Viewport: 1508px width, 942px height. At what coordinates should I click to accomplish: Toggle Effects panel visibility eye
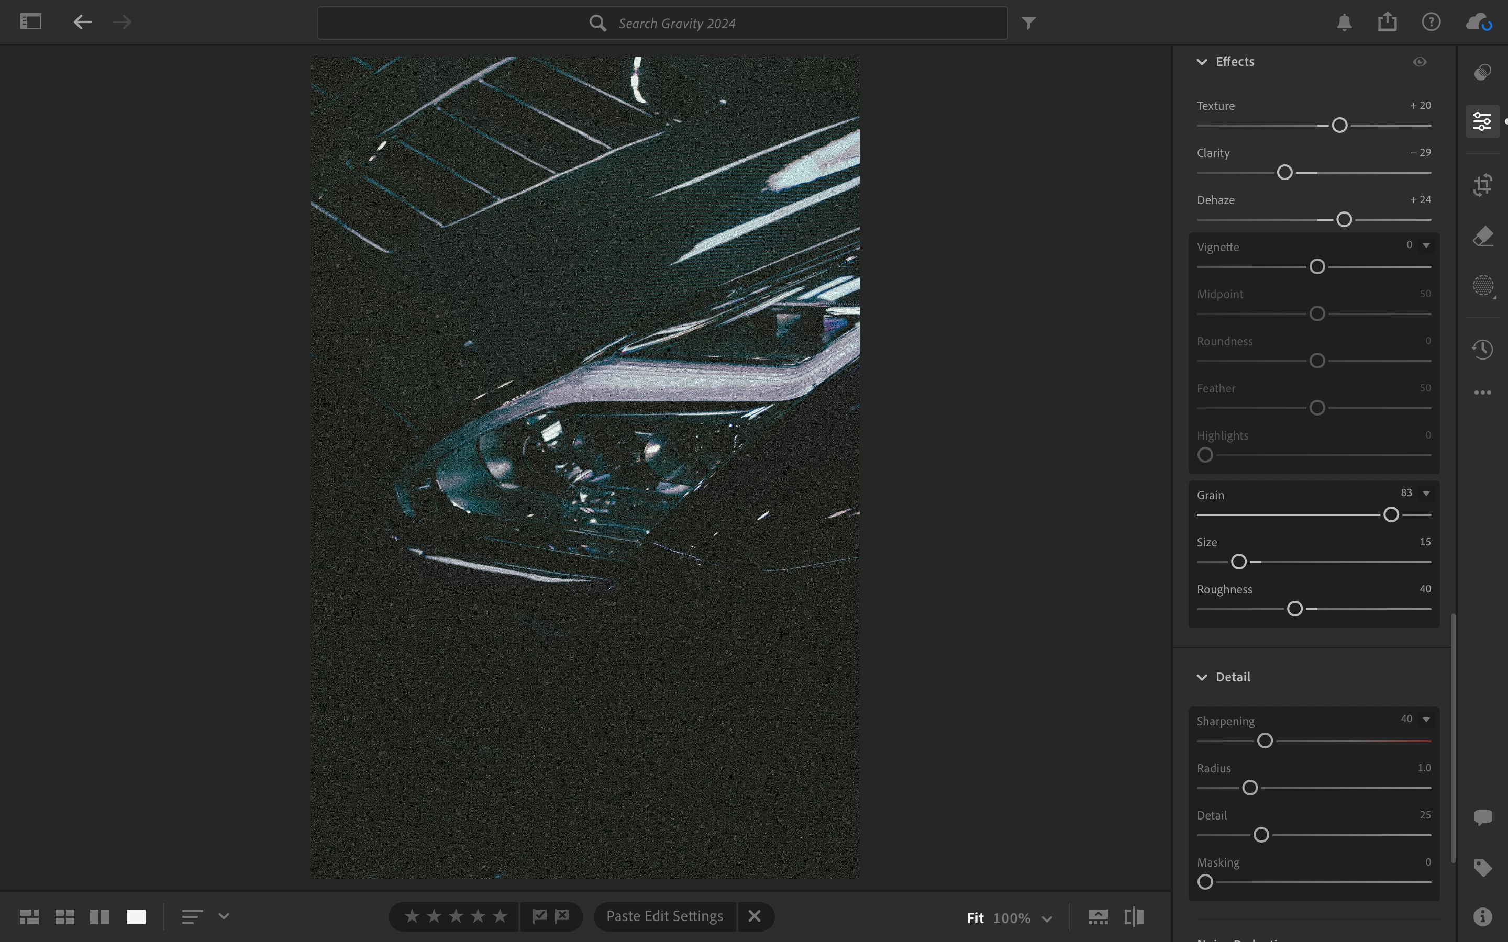(x=1420, y=62)
